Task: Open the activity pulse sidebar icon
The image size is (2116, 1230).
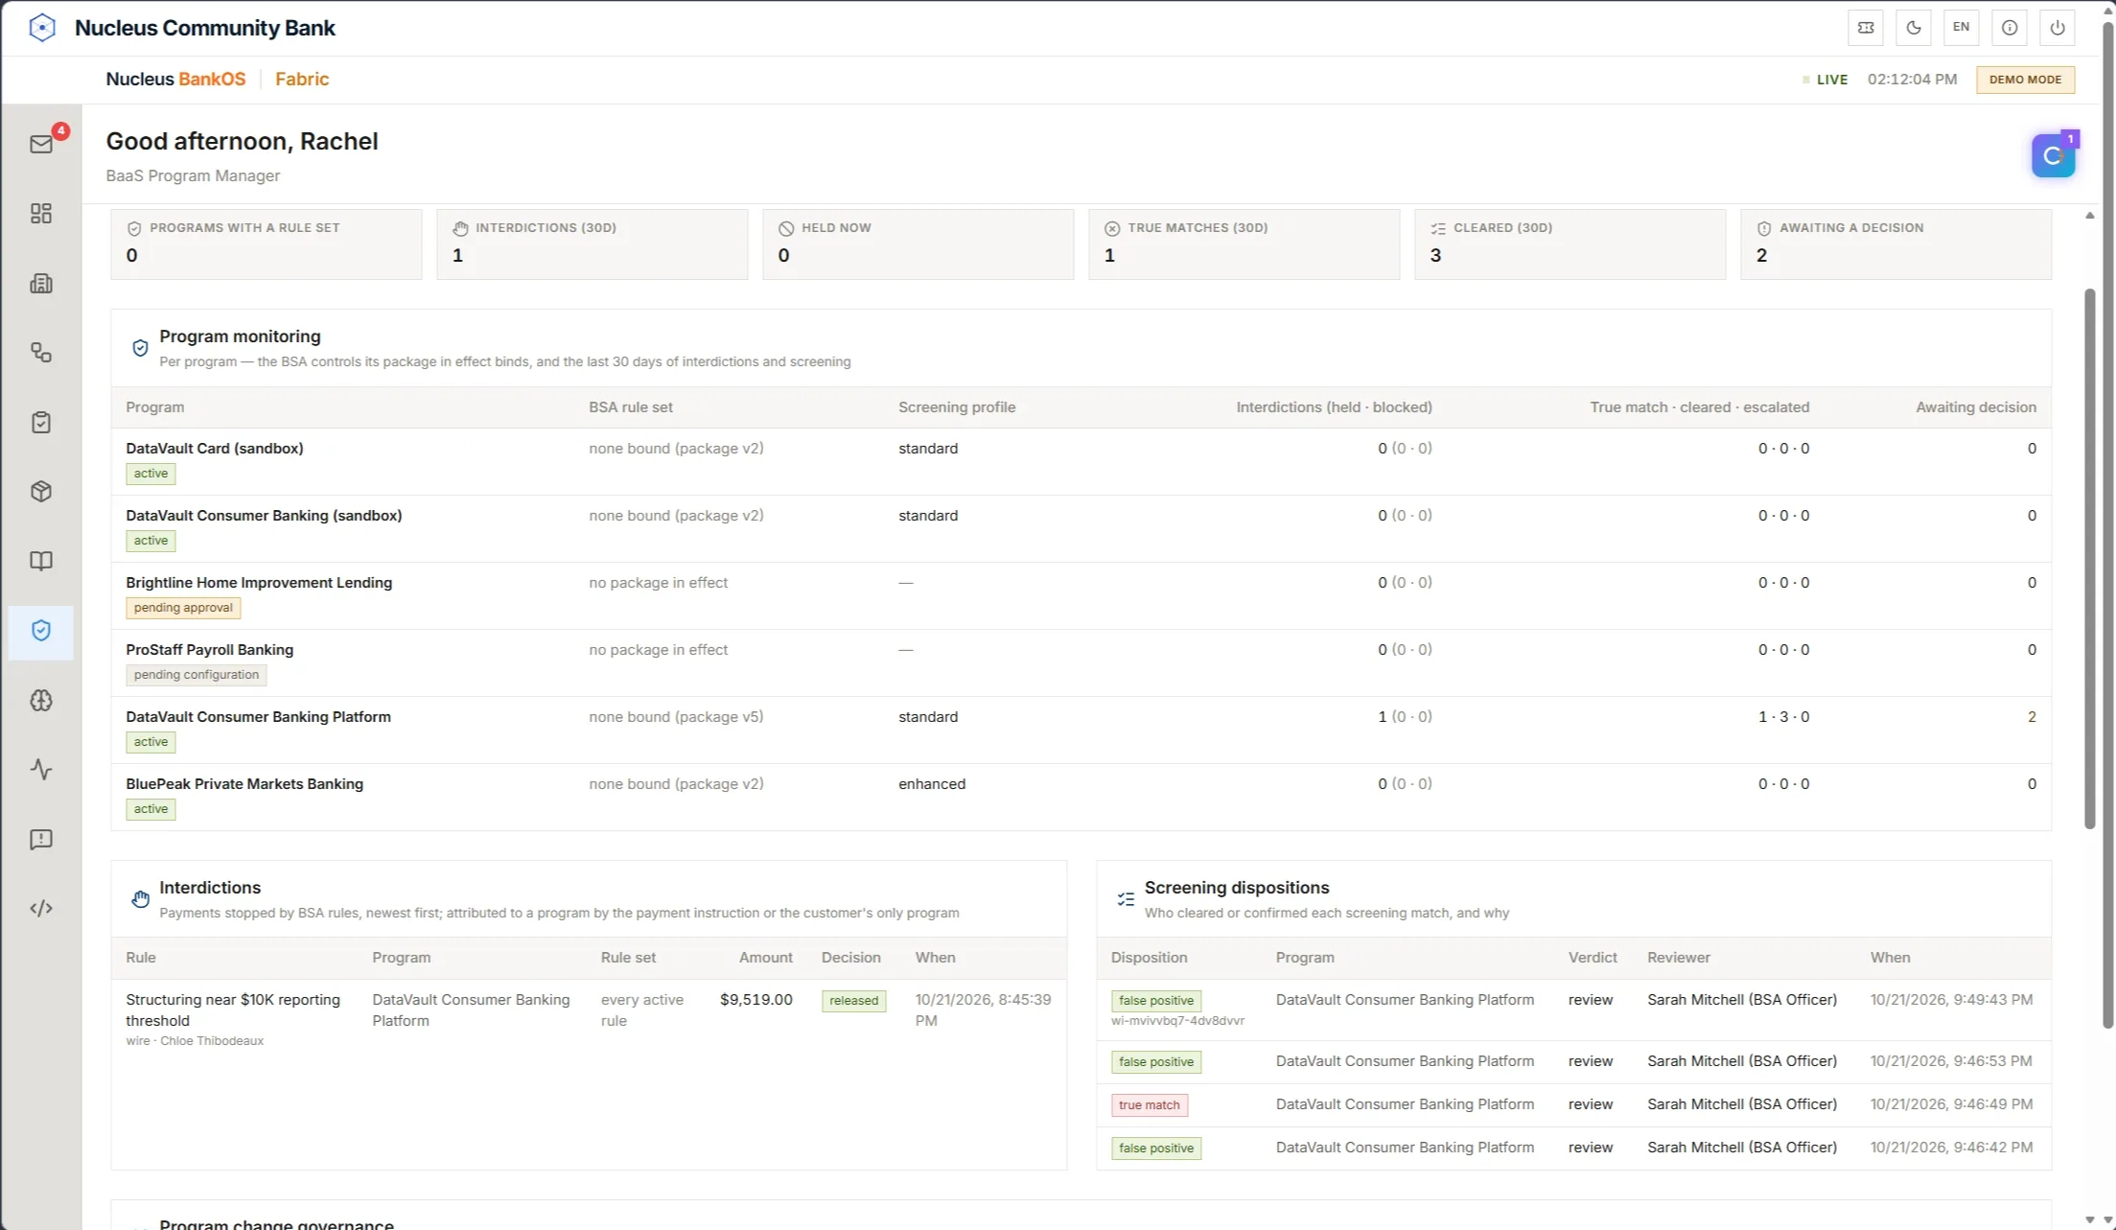Action: (x=41, y=770)
